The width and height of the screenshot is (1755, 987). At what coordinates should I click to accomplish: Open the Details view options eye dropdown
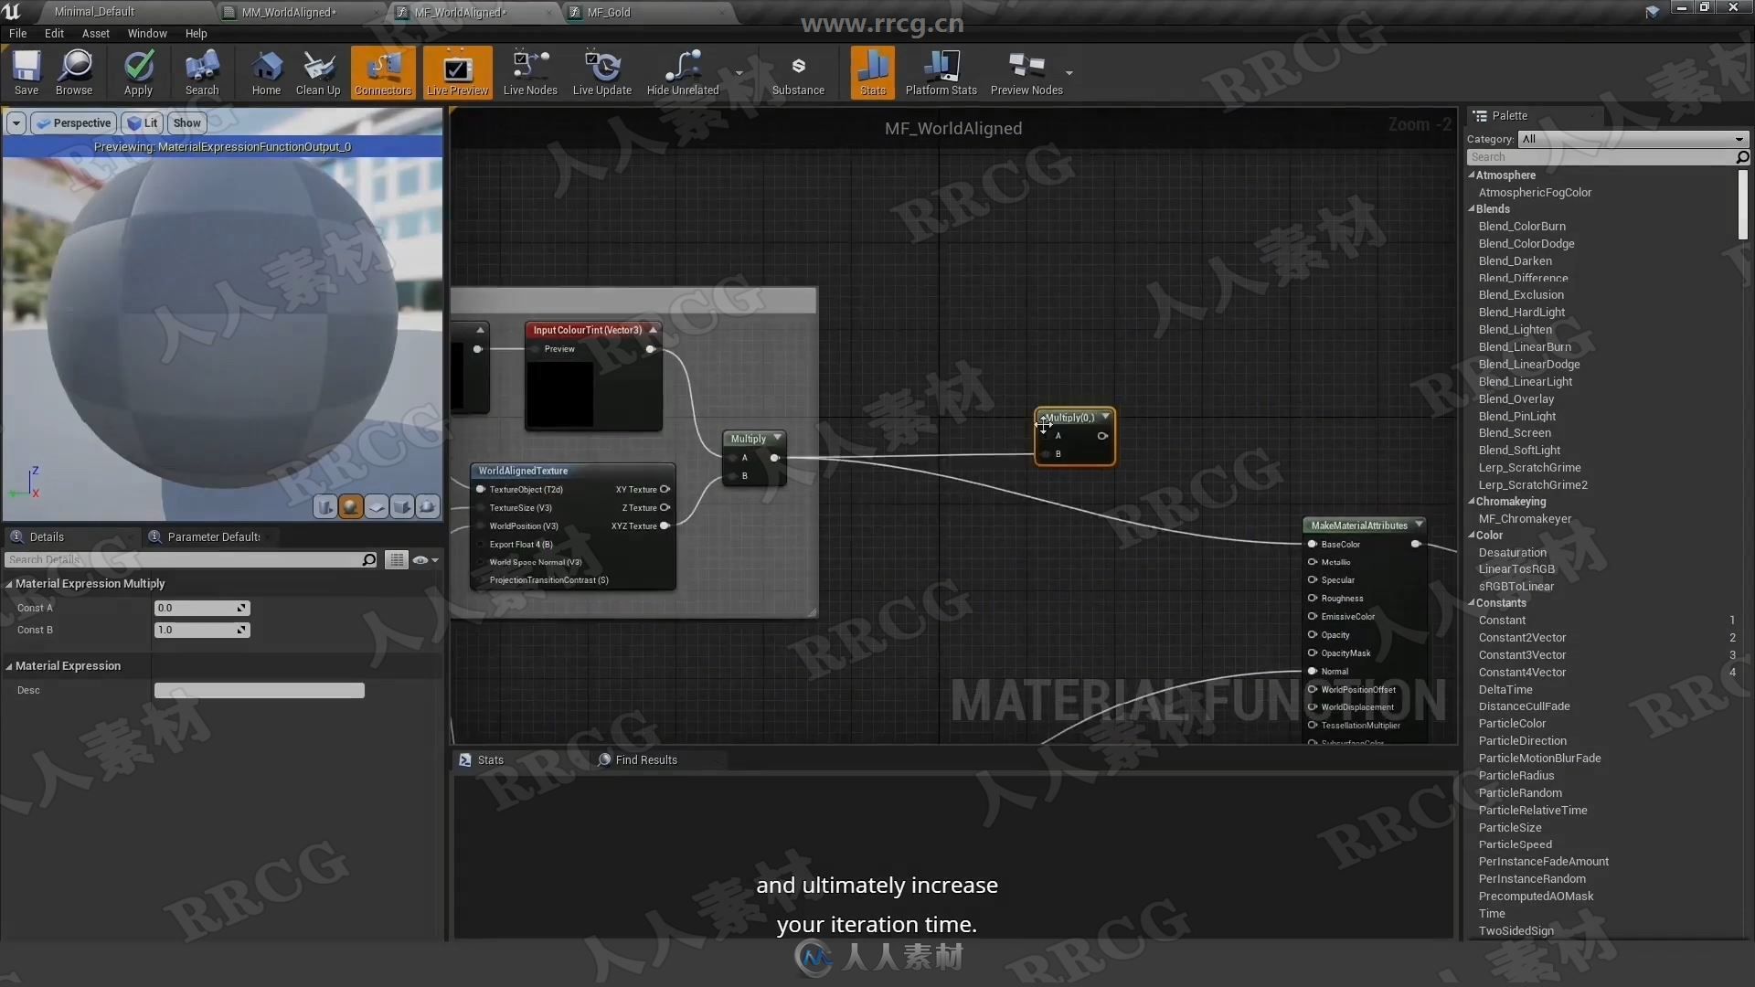[425, 559]
